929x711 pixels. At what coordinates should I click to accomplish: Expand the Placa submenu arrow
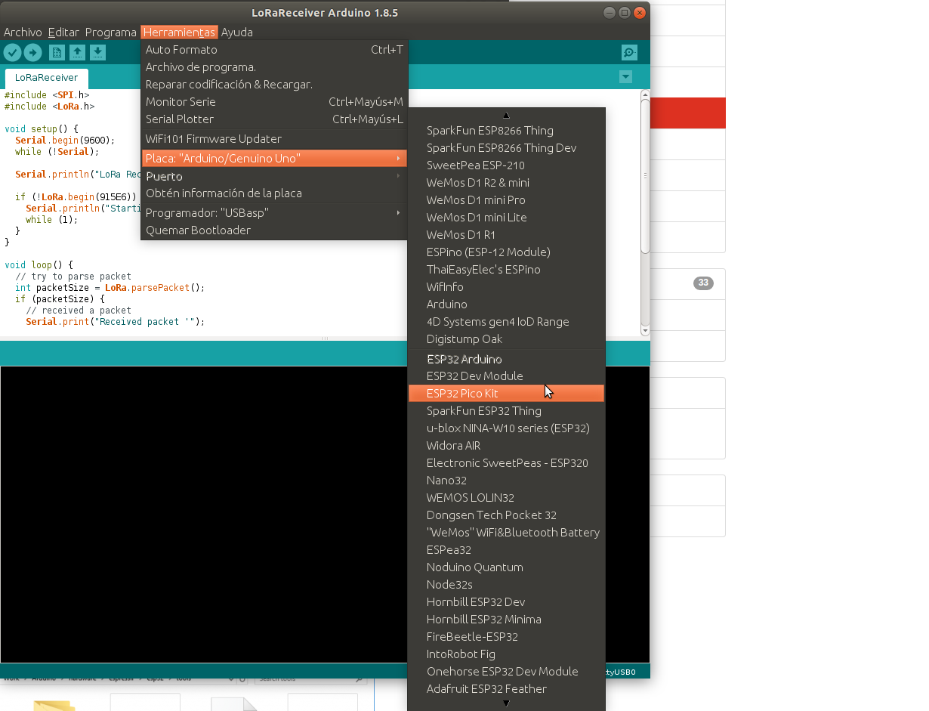[398, 159]
